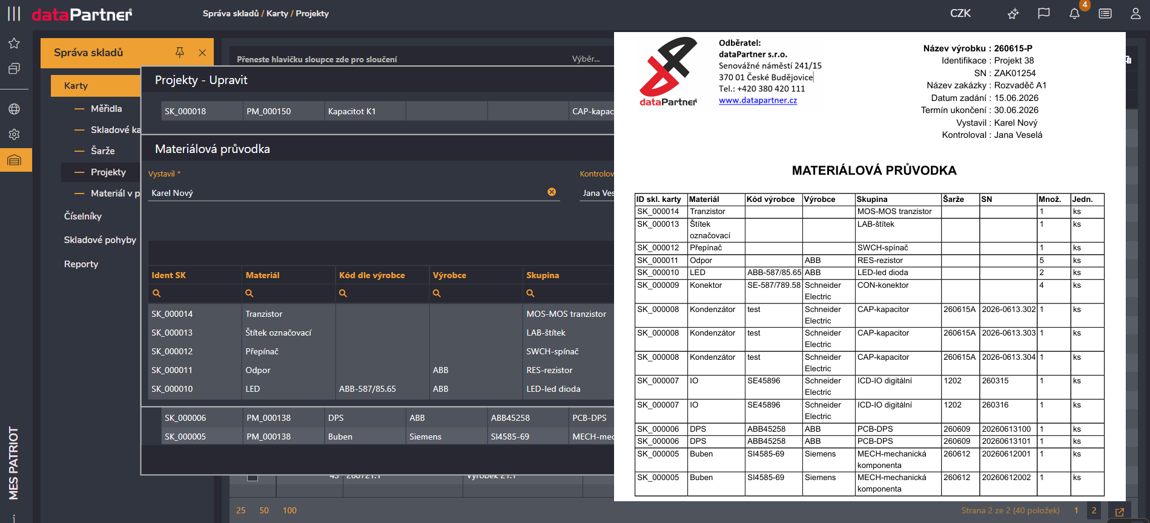This screenshot has width=1150, height=523.
Task: Click Karty in the breadcrumb
Action: coord(277,13)
